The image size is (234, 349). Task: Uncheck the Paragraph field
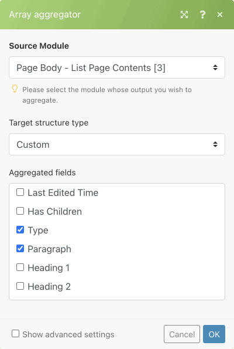[x=20, y=248]
